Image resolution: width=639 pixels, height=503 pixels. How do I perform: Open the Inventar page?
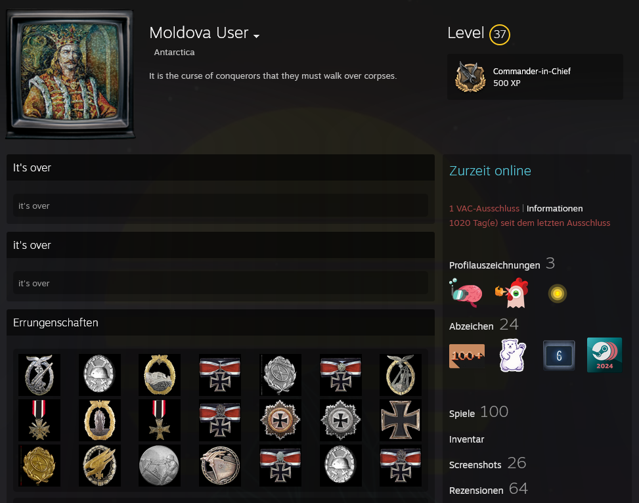click(466, 439)
